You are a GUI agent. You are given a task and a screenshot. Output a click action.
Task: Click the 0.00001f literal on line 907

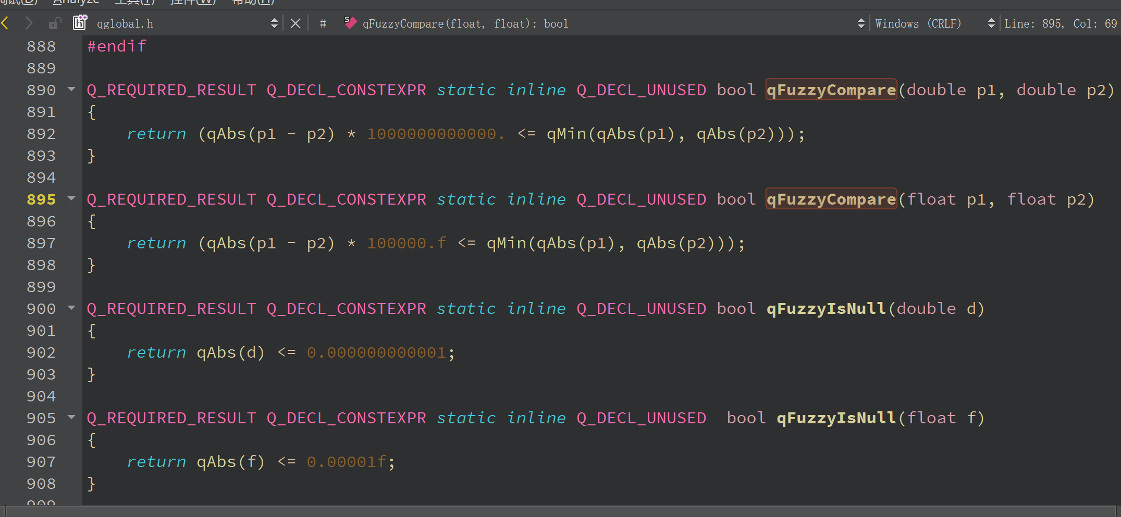[x=347, y=462]
